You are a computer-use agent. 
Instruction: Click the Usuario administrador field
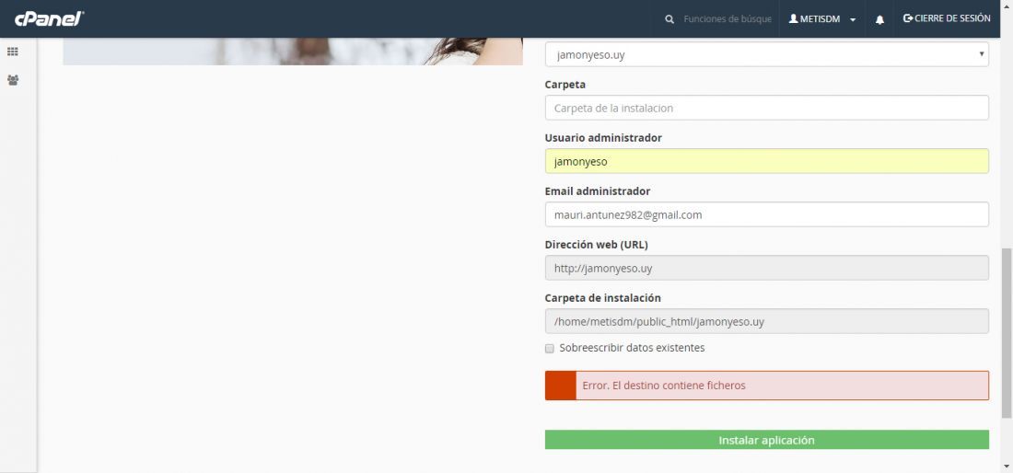point(767,161)
